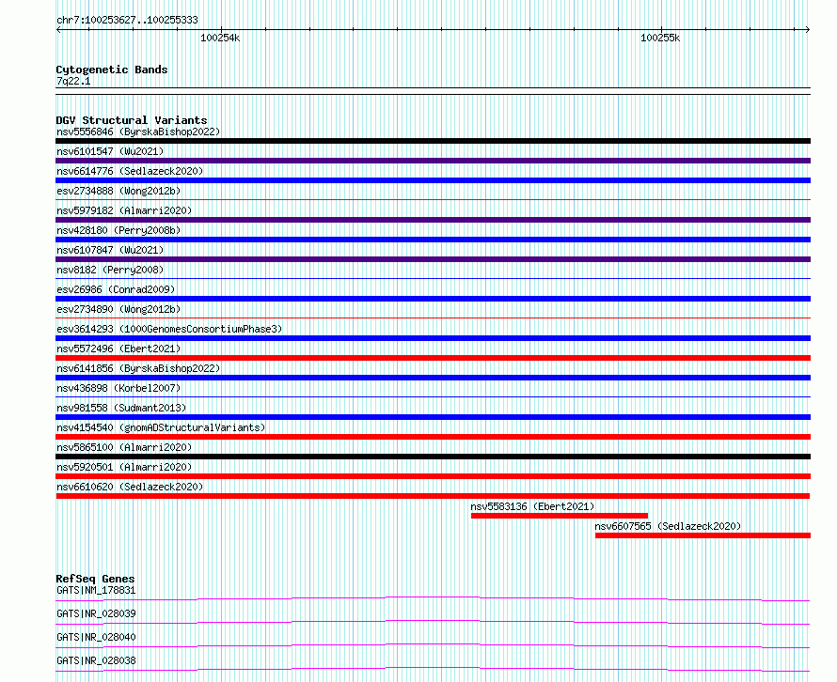
Task: Open variant nsv5979182 (Almarri2020)
Action: (x=124, y=210)
